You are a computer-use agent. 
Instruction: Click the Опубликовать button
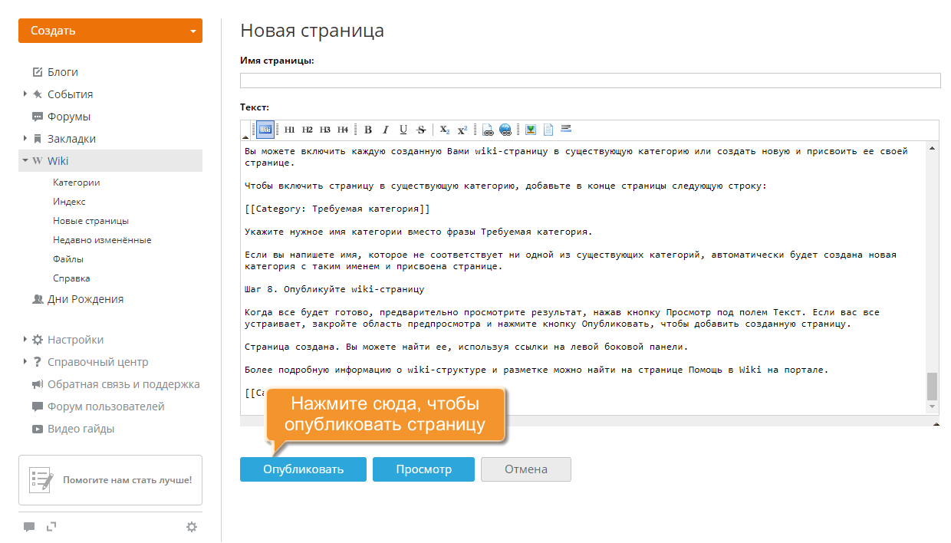tap(303, 469)
